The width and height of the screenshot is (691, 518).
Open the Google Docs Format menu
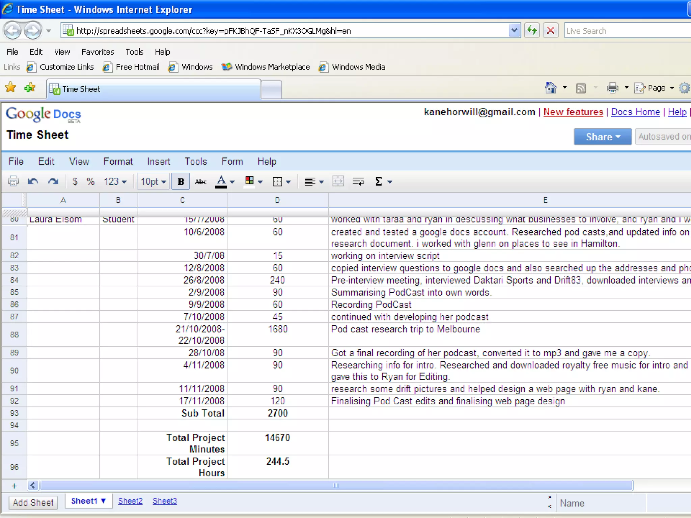pyautogui.click(x=118, y=161)
